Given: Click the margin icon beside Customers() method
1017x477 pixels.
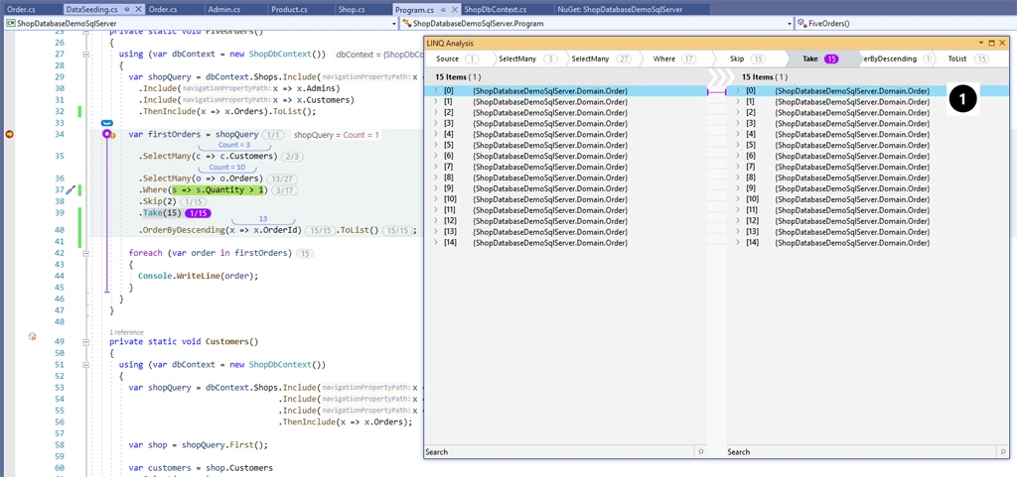Looking at the screenshot, I should tap(32, 336).
